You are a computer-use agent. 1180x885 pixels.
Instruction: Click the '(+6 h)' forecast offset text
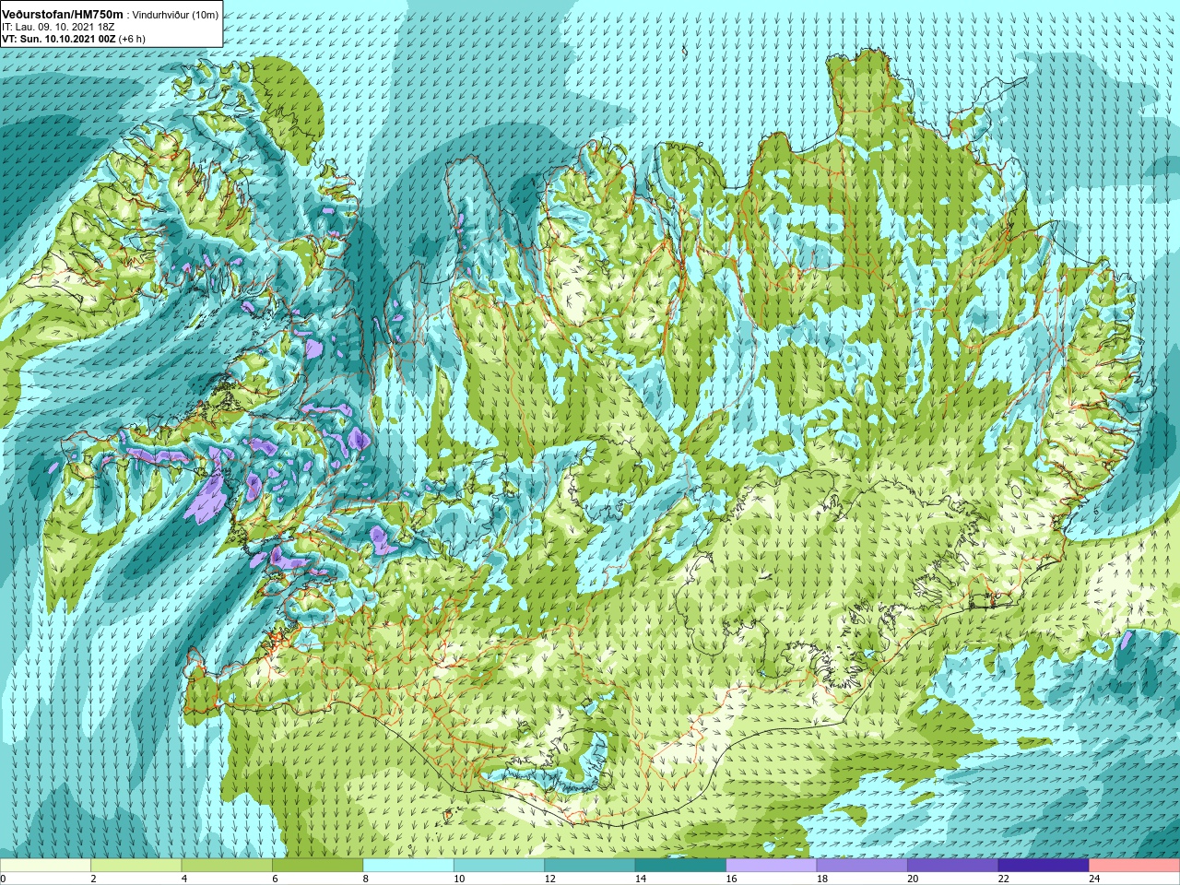pos(132,39)
